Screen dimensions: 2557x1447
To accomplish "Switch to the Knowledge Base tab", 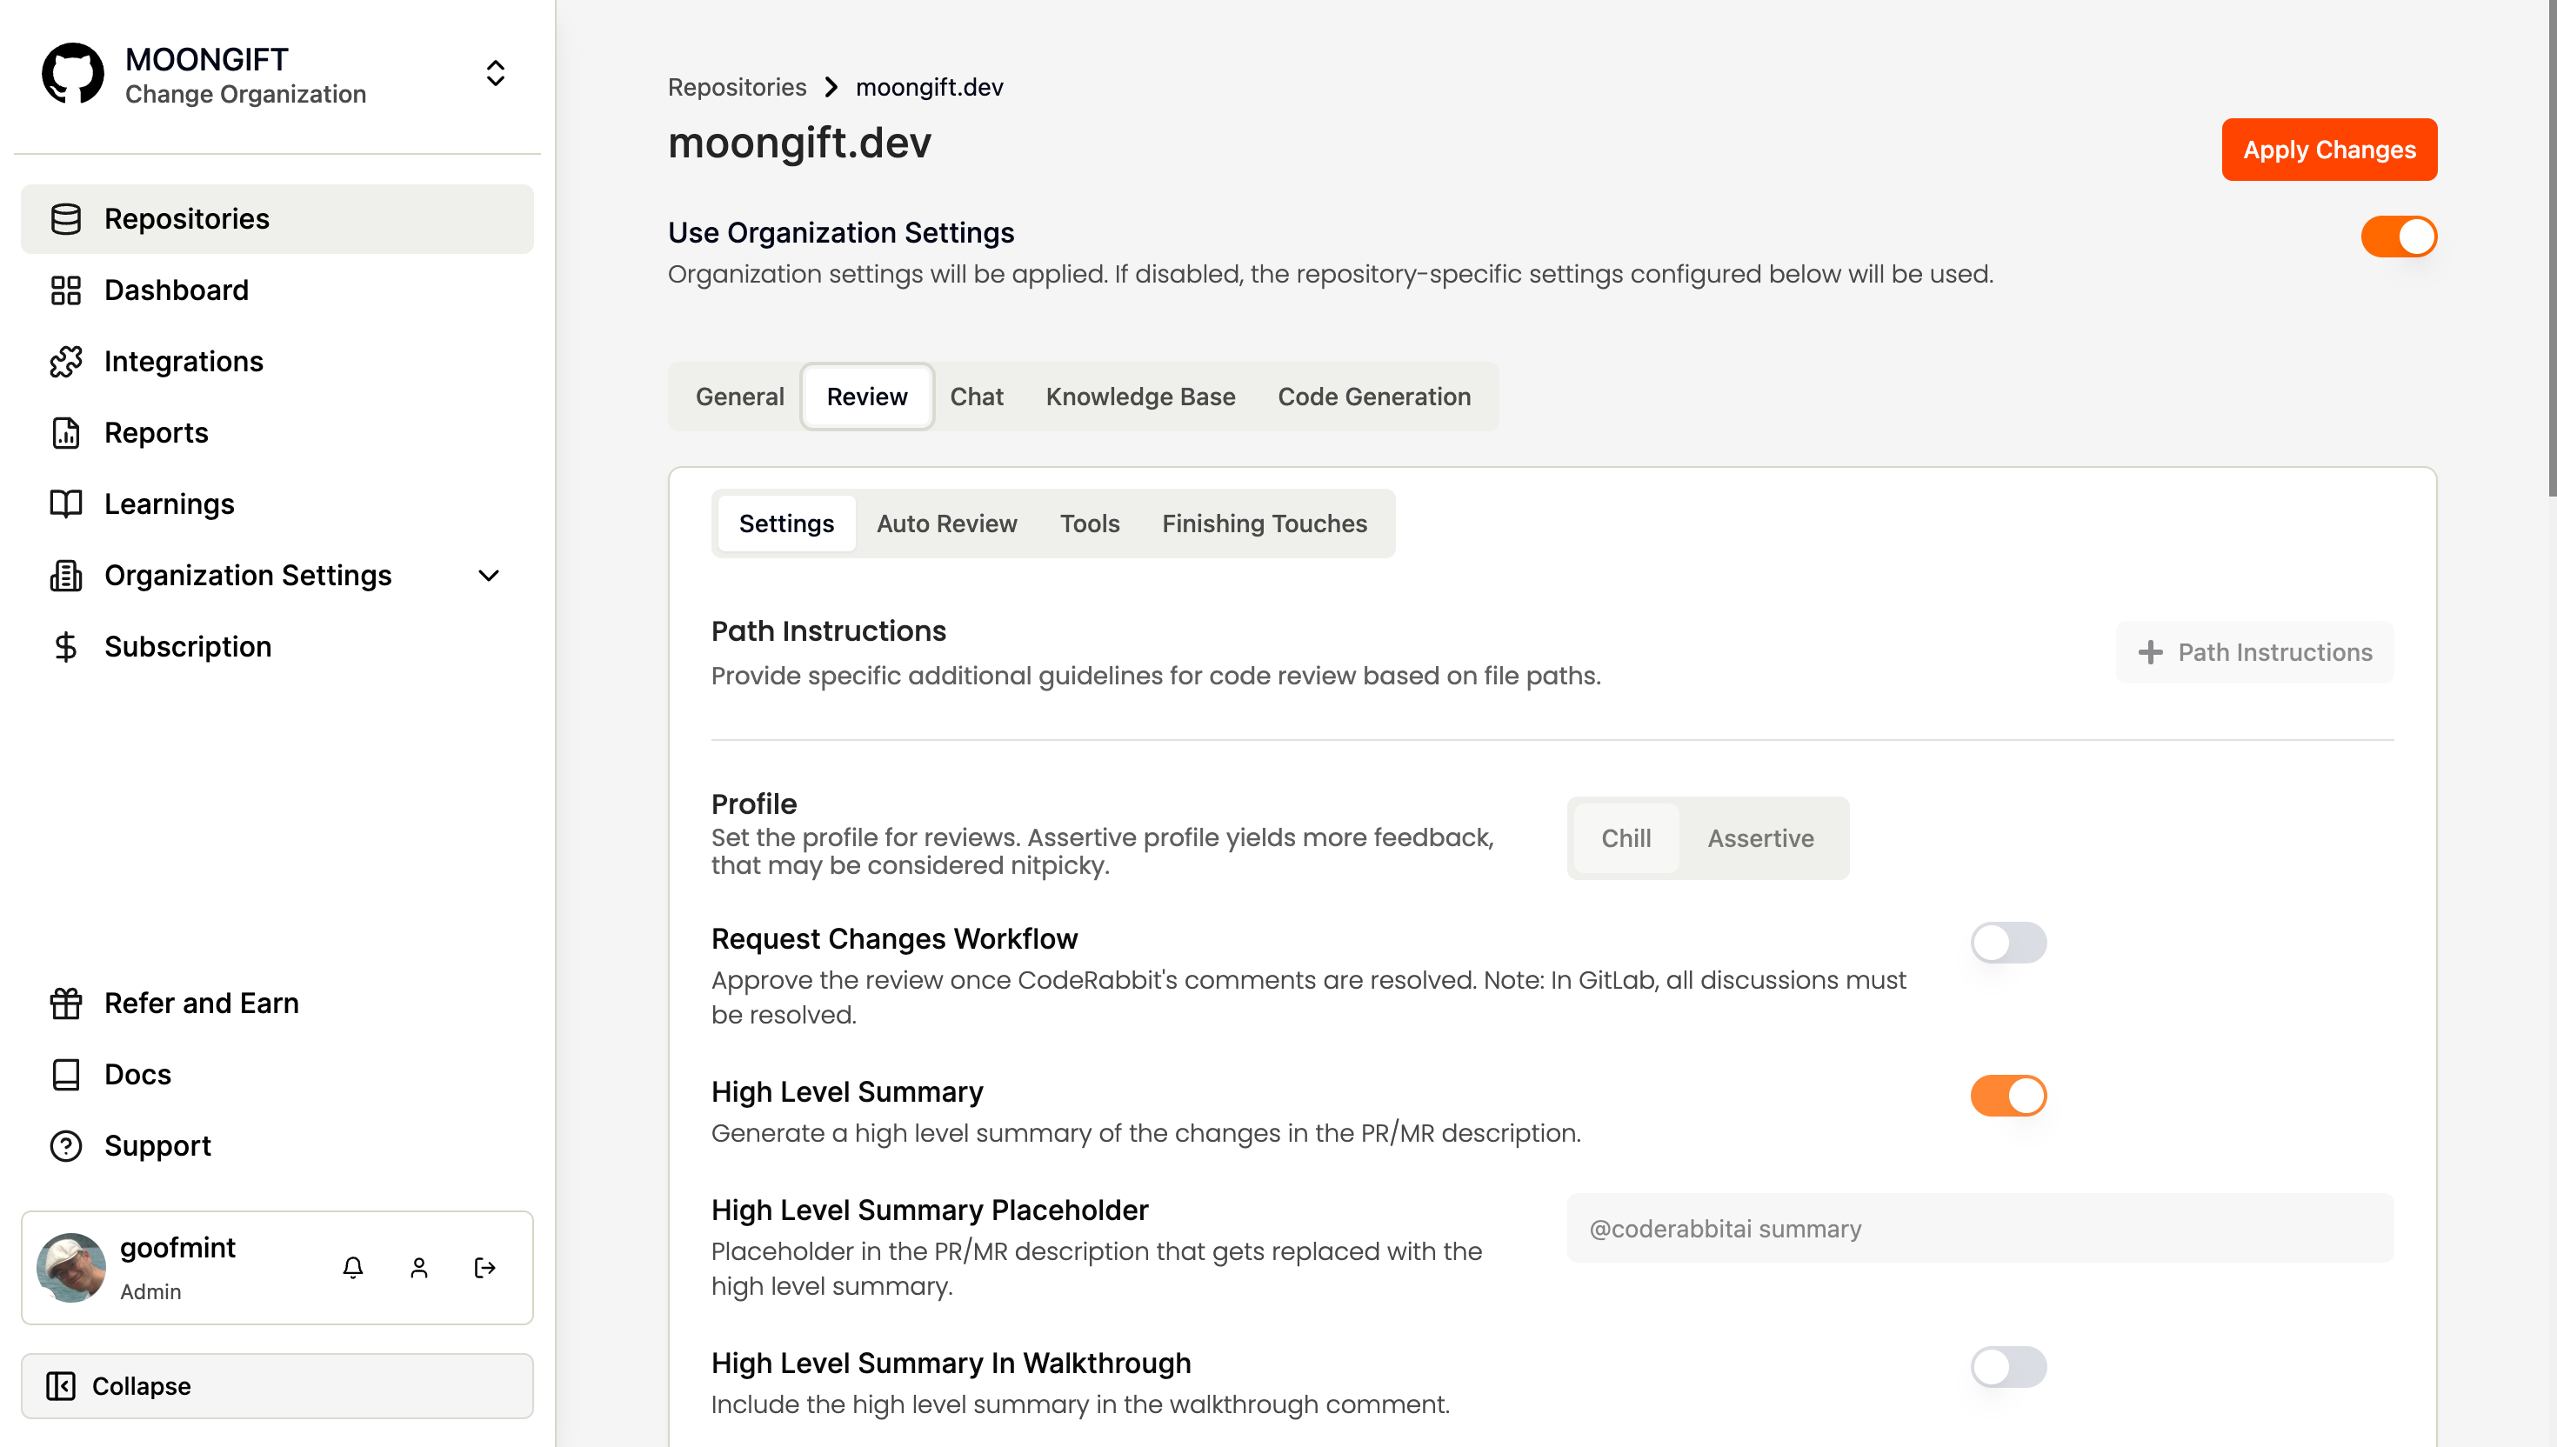I will coord(1140,397).
